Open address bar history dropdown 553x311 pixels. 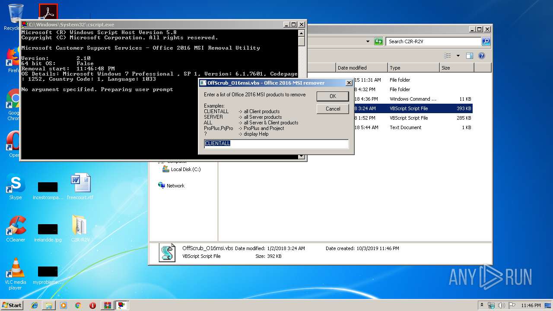(x=368, y=41)
